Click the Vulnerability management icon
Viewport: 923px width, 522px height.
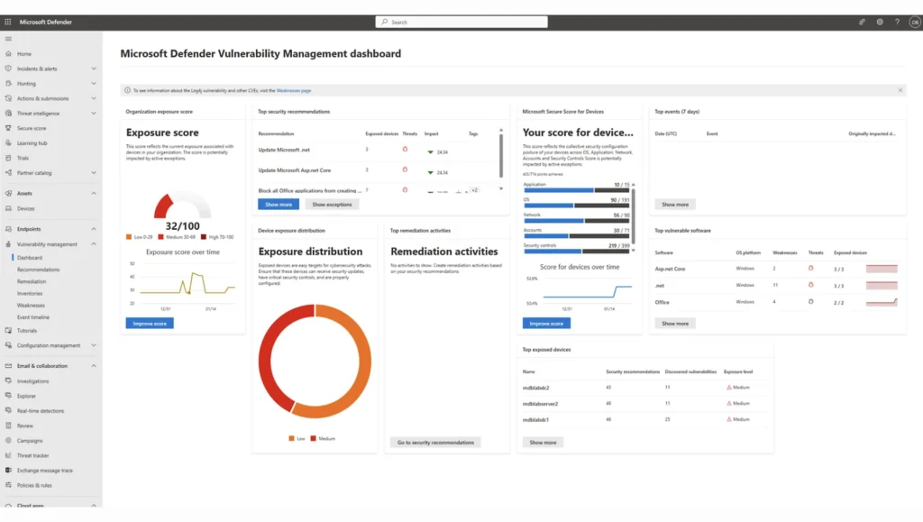[x=8, y=243]
